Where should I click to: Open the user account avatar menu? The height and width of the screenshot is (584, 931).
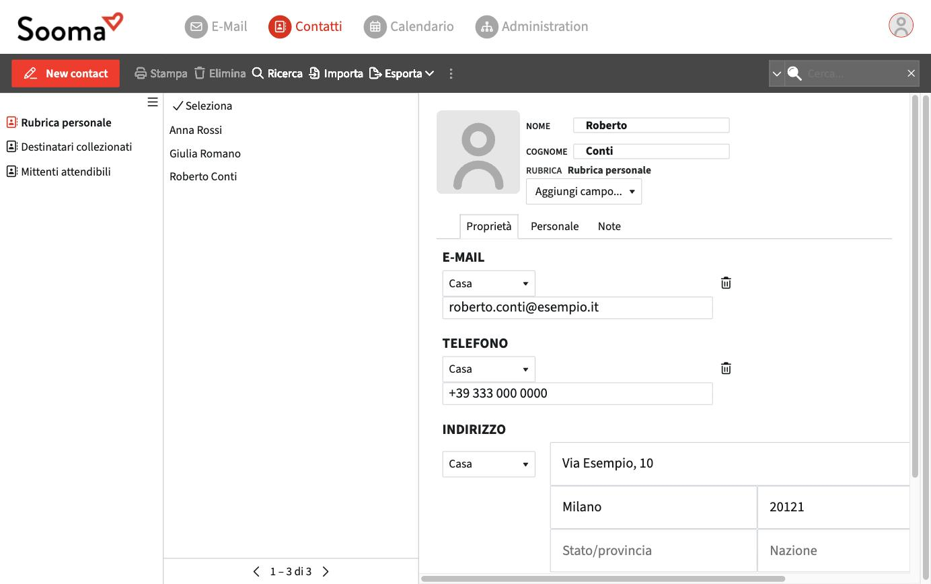[901, 26]
